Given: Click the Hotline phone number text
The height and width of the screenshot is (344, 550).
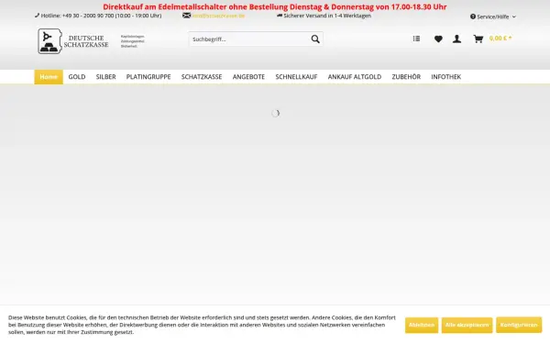Looking at the screenshot, I should 101,16.
